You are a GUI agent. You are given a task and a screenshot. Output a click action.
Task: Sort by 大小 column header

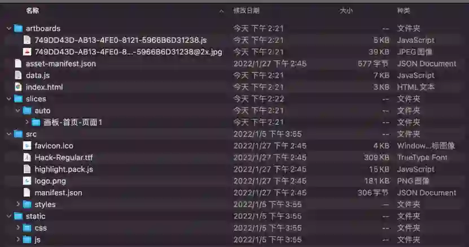click(346, 11)
